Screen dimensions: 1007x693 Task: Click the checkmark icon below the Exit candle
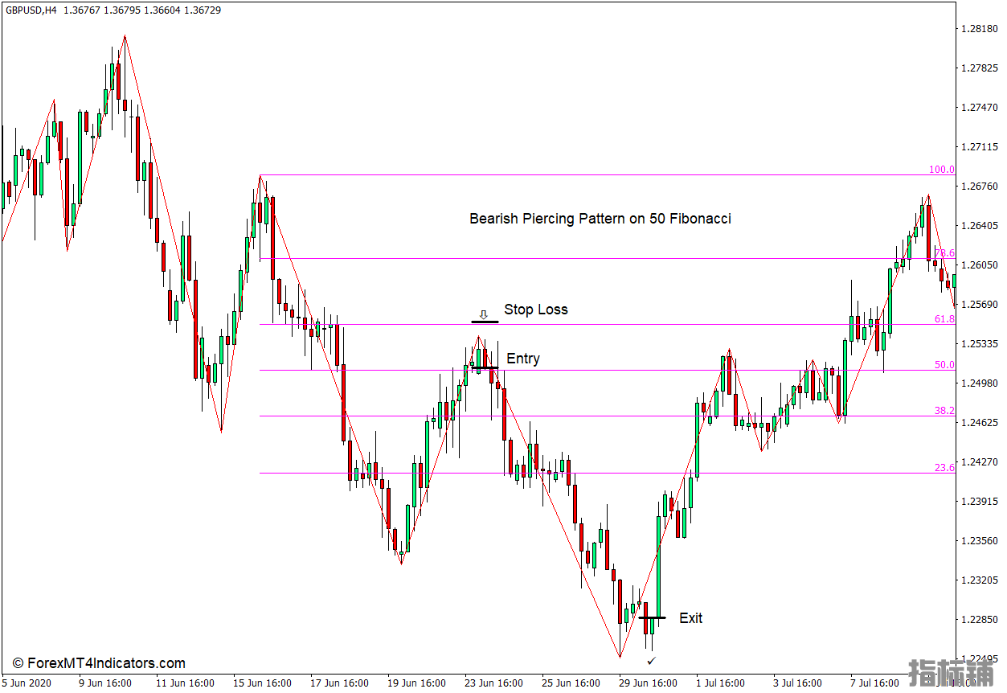650,661
